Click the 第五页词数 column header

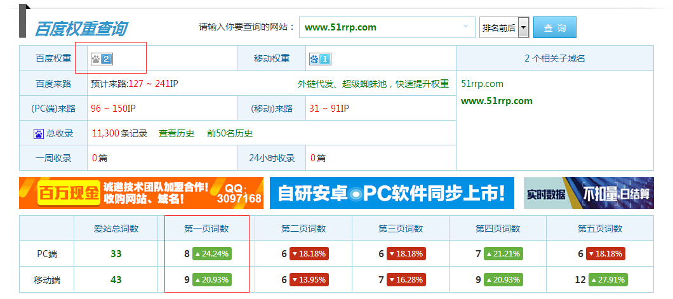[x=599, y=229]
